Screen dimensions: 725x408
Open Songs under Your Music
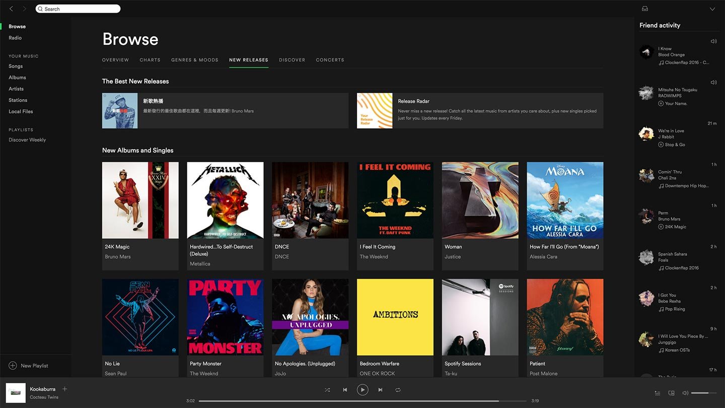[16, 66]
